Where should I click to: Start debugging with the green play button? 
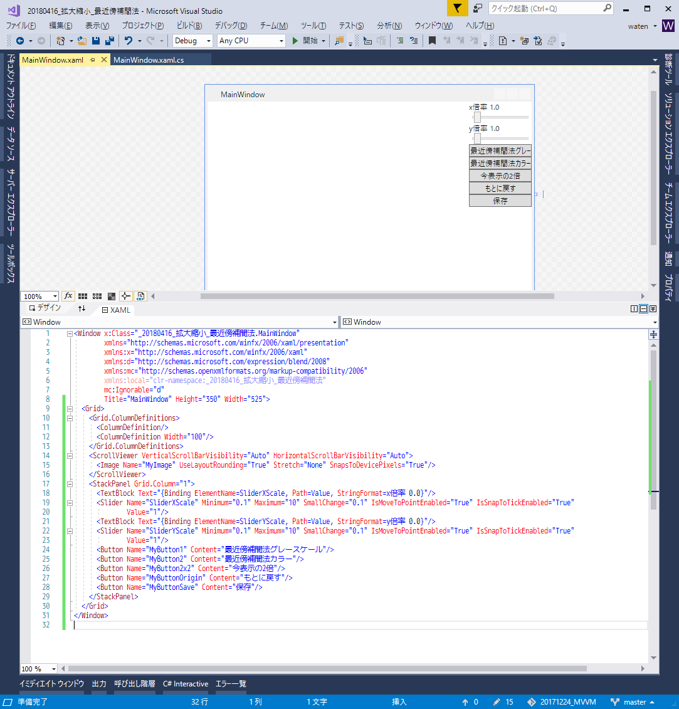[x=295, y=41]
